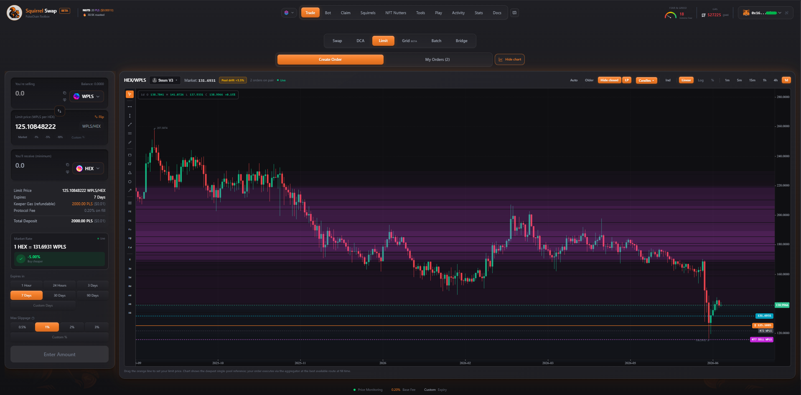
Task: Open the NFT Nutters page
Action: click(x=396, y=13)
